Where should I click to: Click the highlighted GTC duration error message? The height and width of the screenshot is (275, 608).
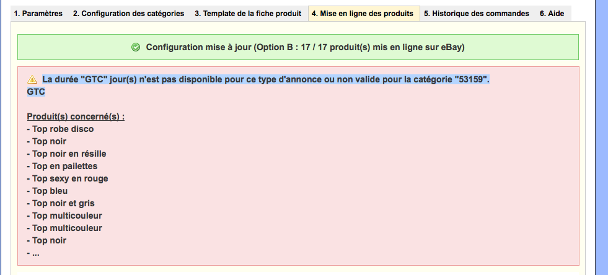pyautogui.click(x=266, y=80)
